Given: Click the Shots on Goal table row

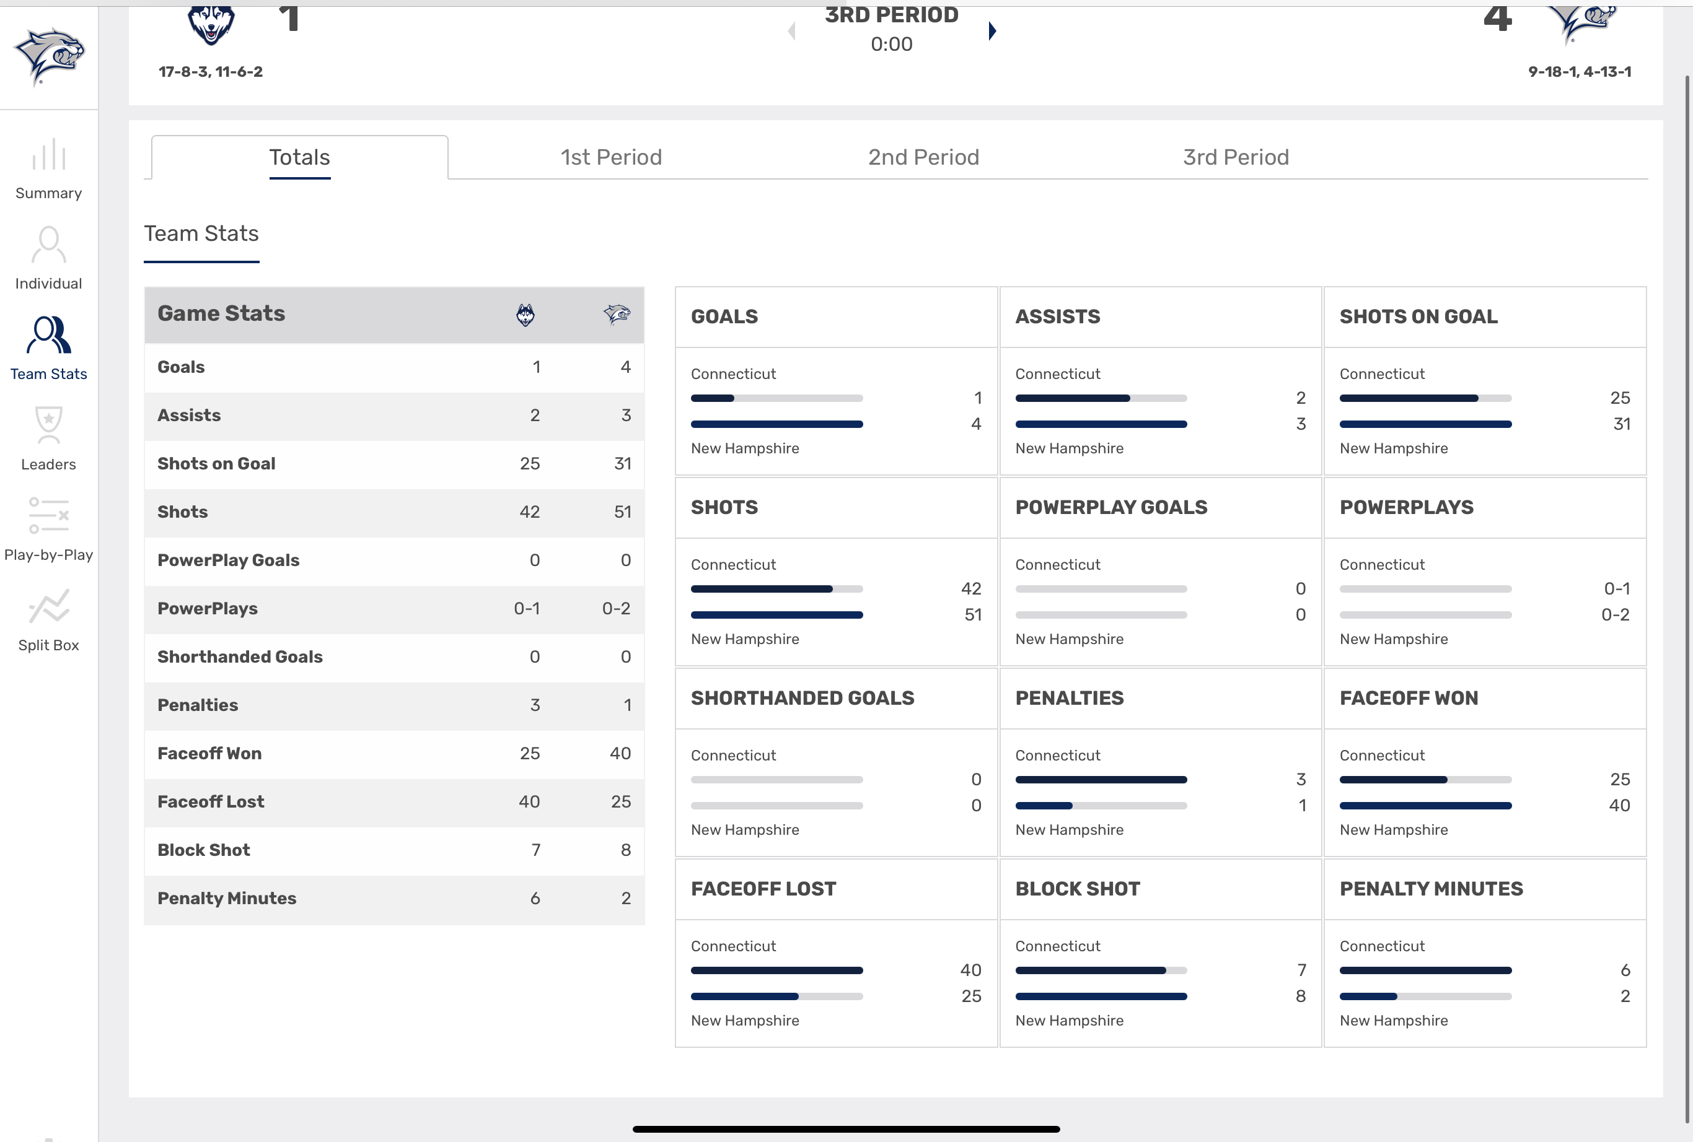Looking at the screenshot, I should [394, 464].
